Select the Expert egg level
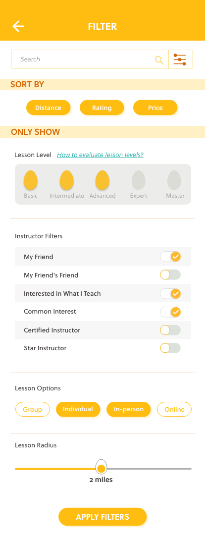This screenshot has width=205, height=542. [x=139, y=180]
